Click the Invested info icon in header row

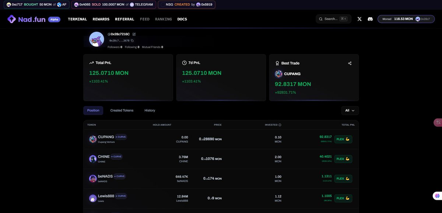pyautogui.click(x=280, y=125)
